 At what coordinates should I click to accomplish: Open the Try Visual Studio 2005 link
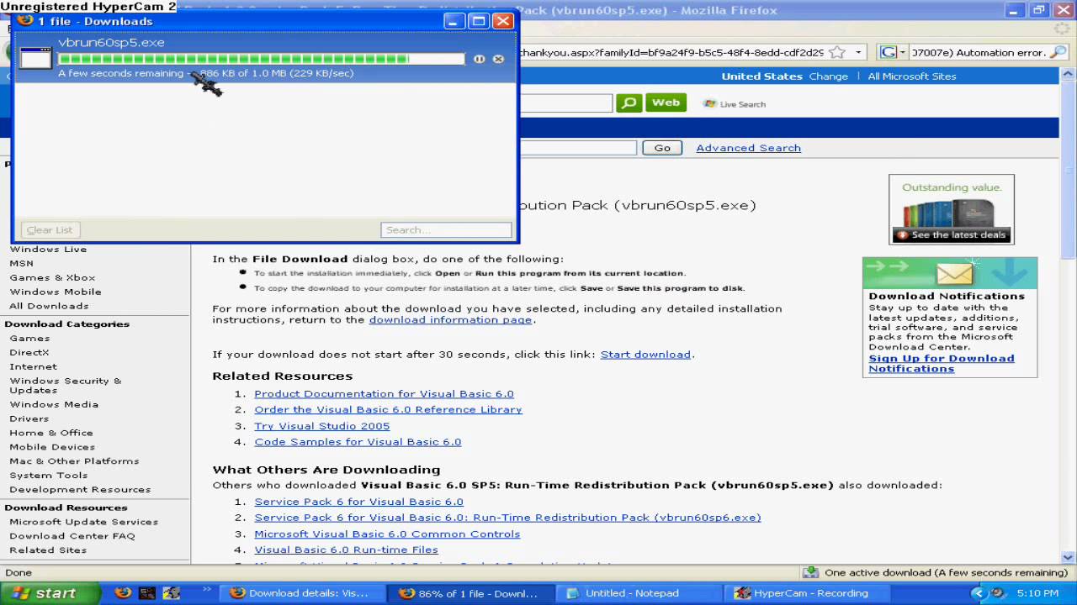322,426
